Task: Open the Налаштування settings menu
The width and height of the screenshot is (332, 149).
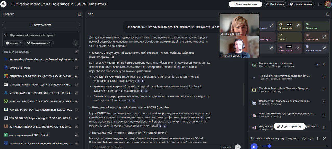Action: pyautogui.click(x=301, y=4)
